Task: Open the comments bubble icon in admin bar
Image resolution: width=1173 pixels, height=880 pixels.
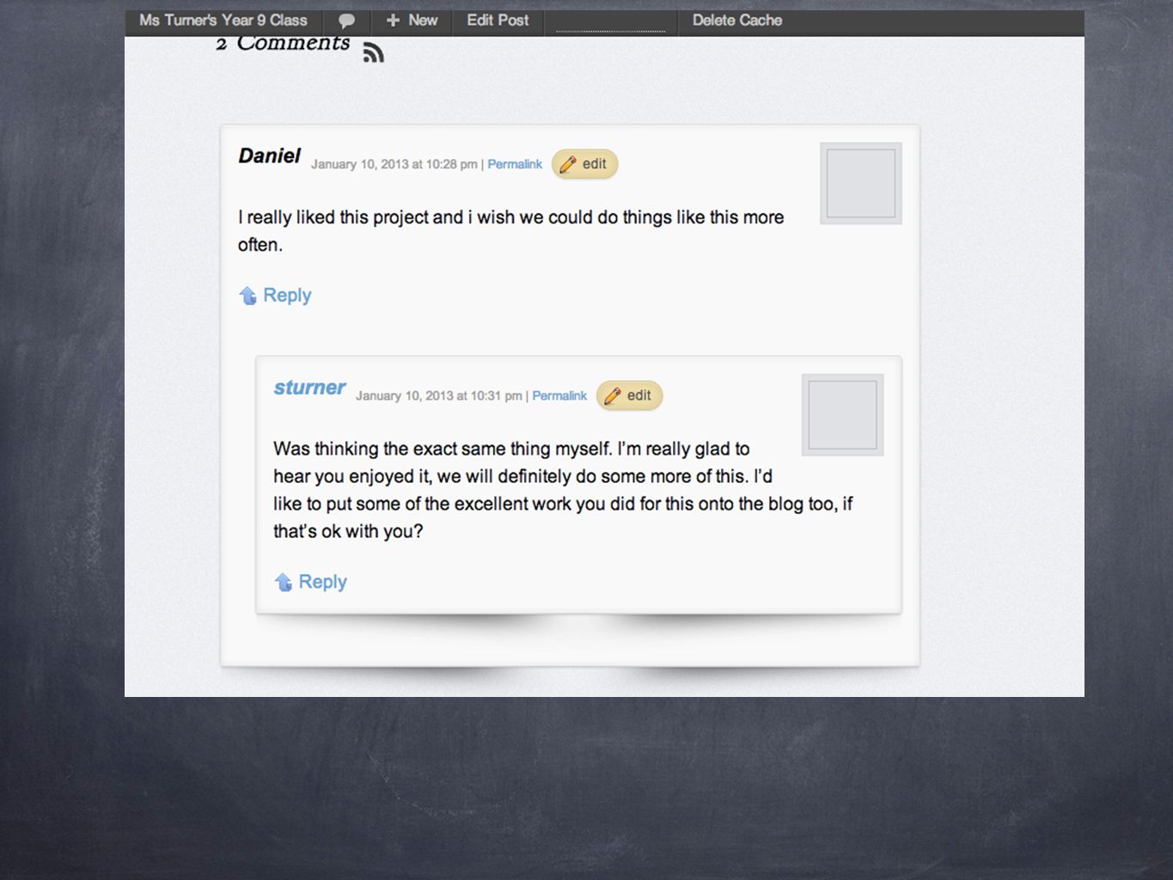Action: point(346,21)
